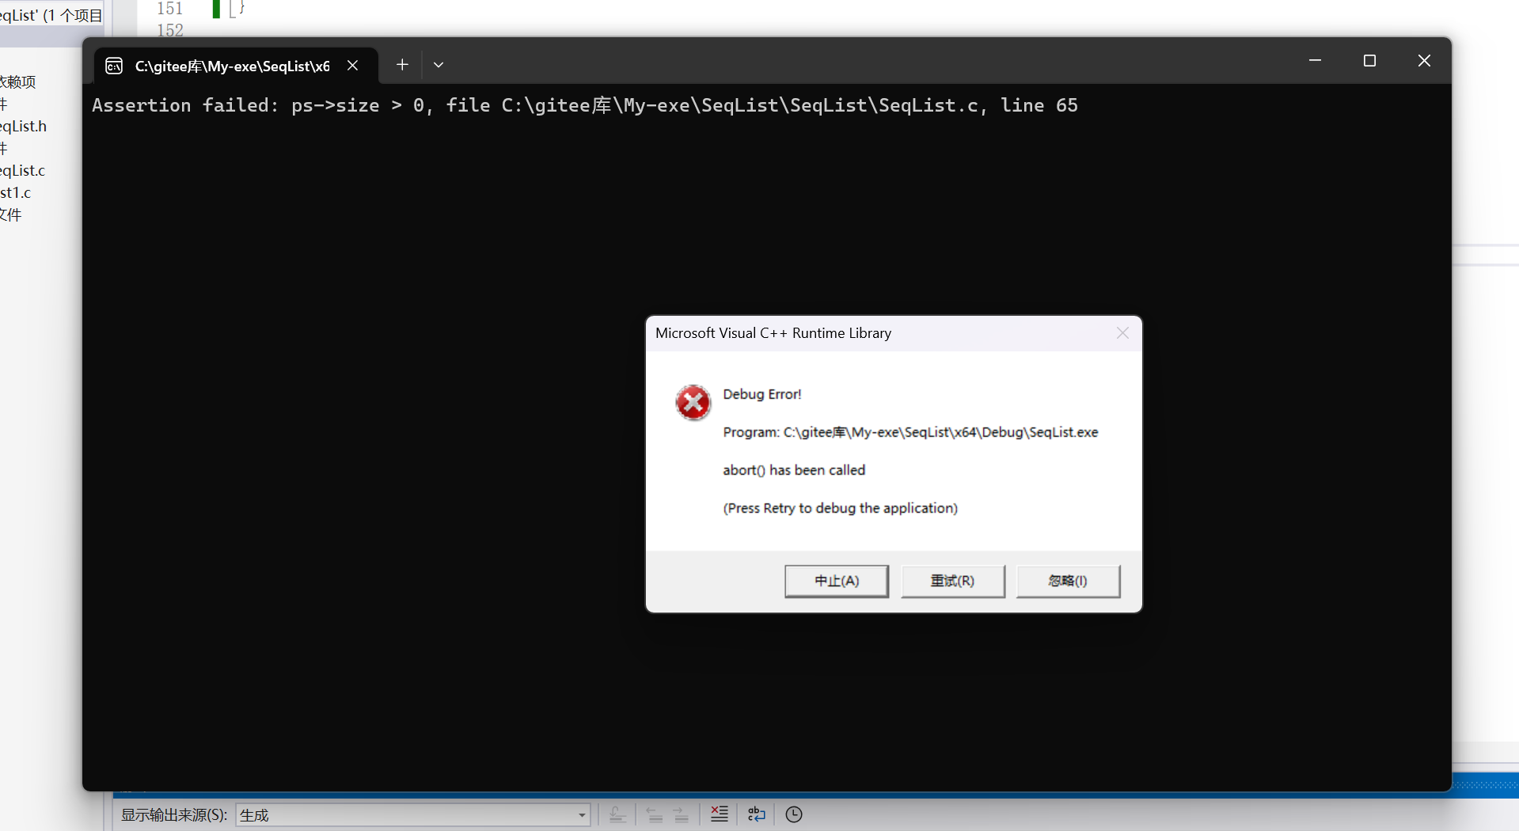Click solution node 'SeqList' (1 个项目
This screenshot has width=1519, height=831.
click(51, 15)
